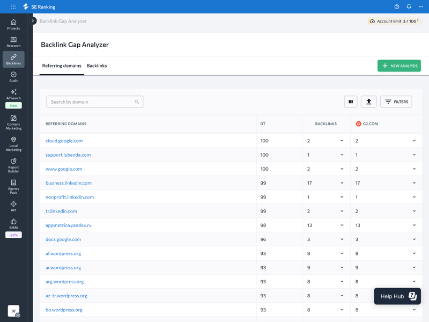Select the Referring domains tab

tap(62, 65)
